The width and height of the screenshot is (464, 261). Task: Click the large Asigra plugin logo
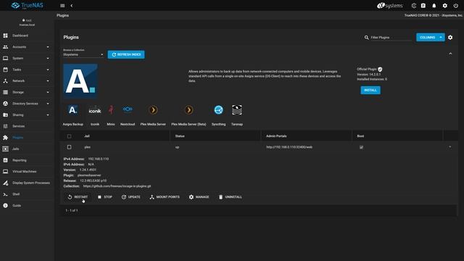80,80
